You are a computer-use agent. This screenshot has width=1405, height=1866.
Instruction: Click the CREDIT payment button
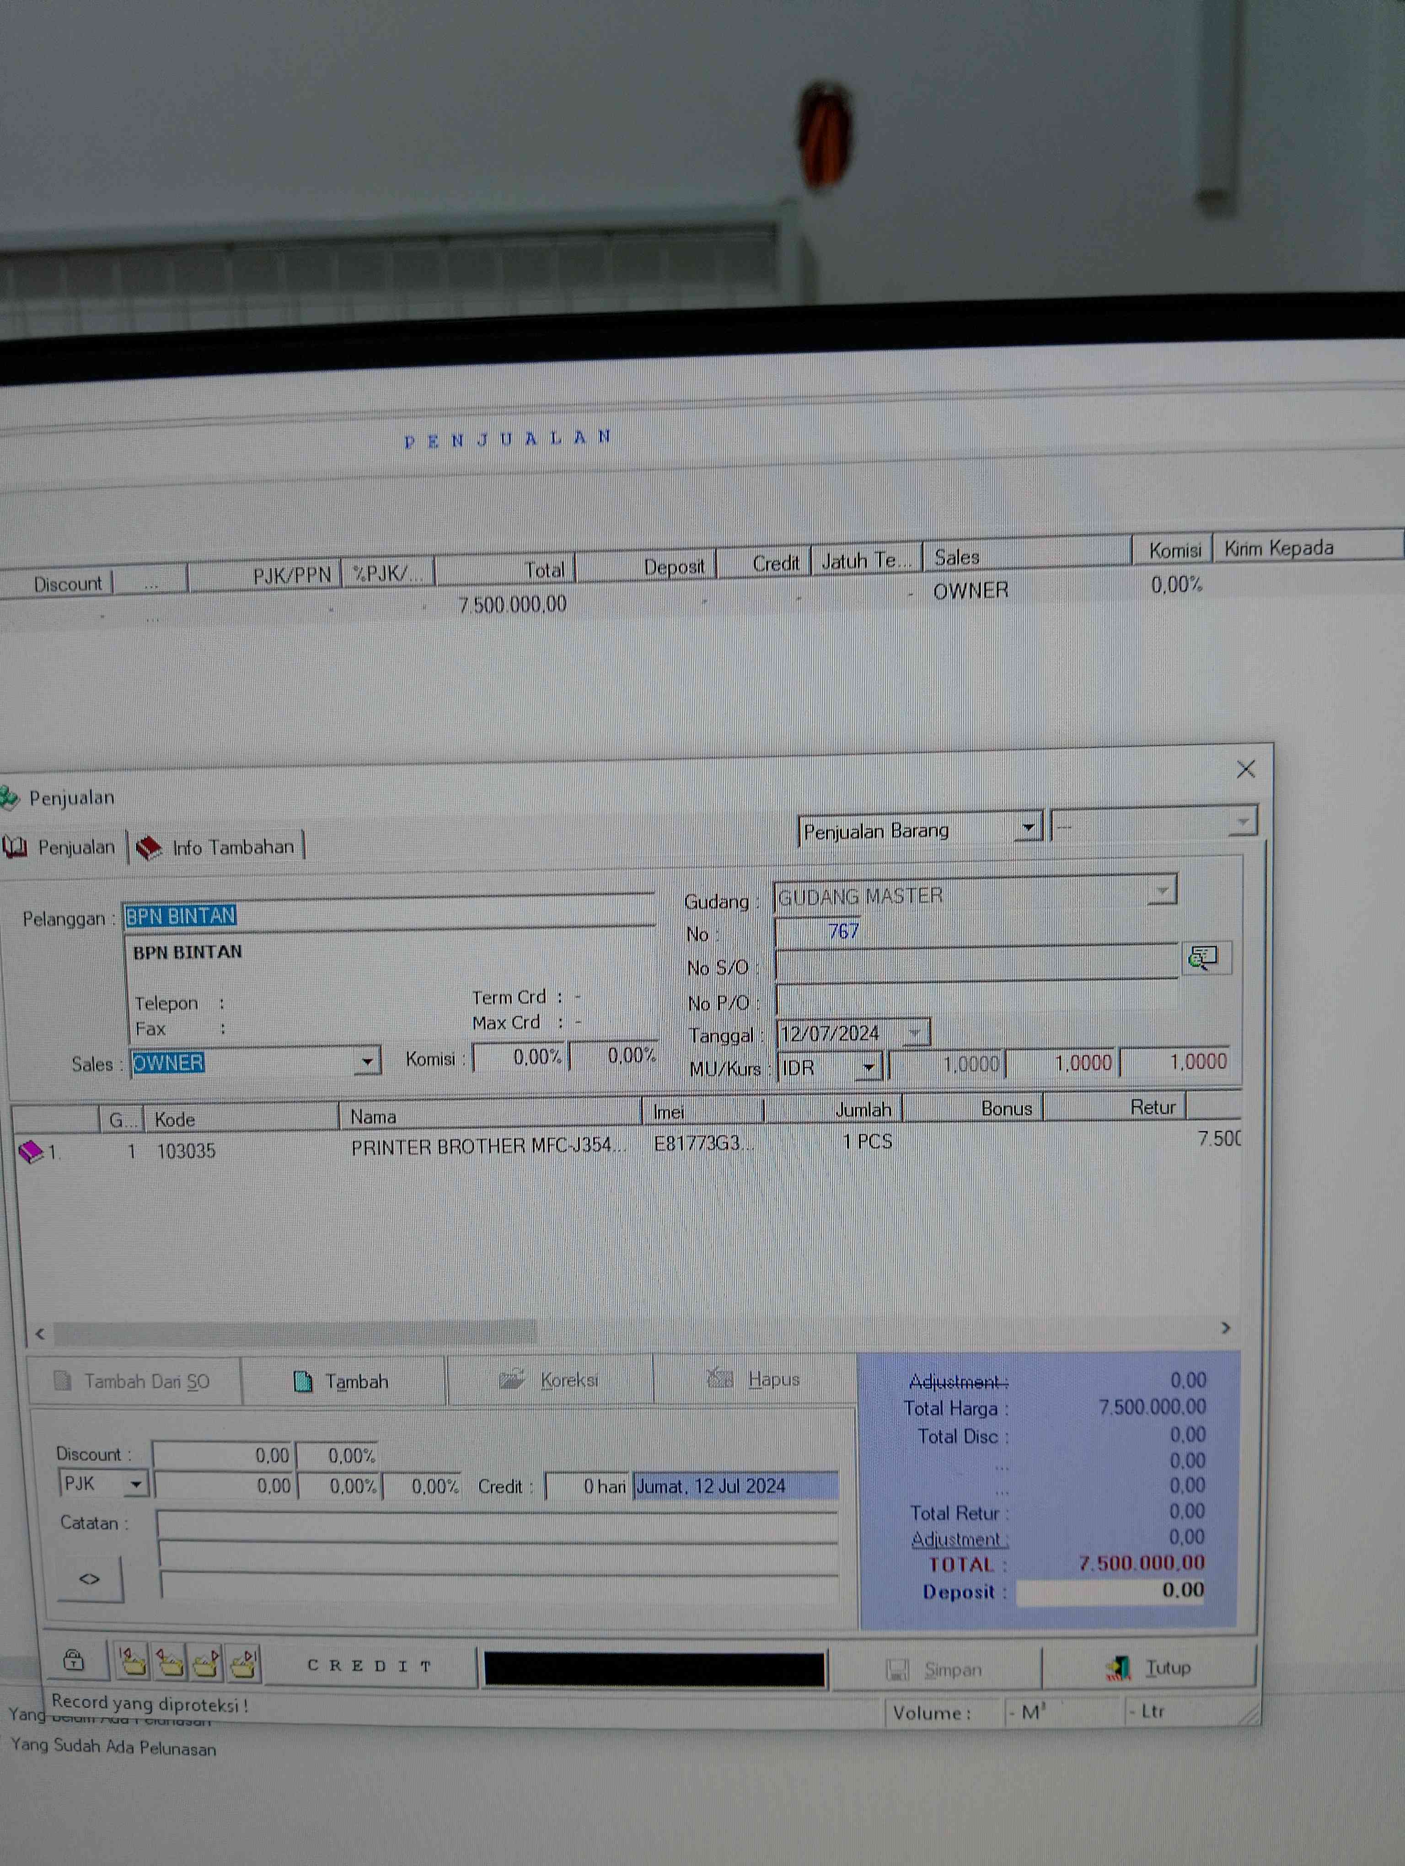370,1666
